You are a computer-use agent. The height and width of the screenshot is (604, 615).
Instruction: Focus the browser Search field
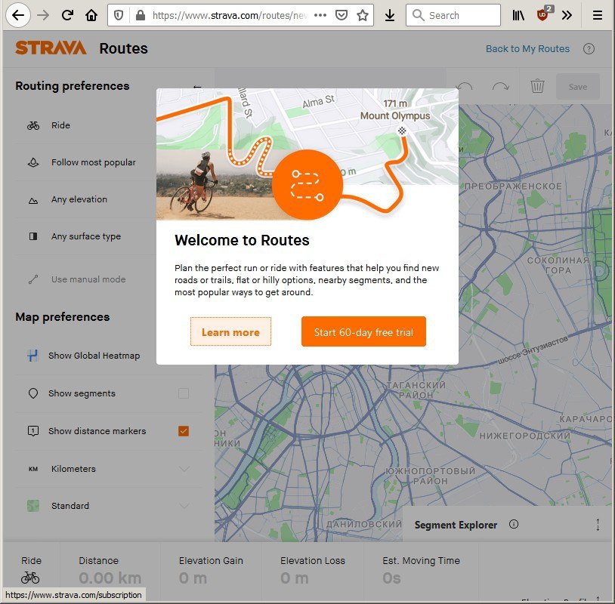(453, 15)
